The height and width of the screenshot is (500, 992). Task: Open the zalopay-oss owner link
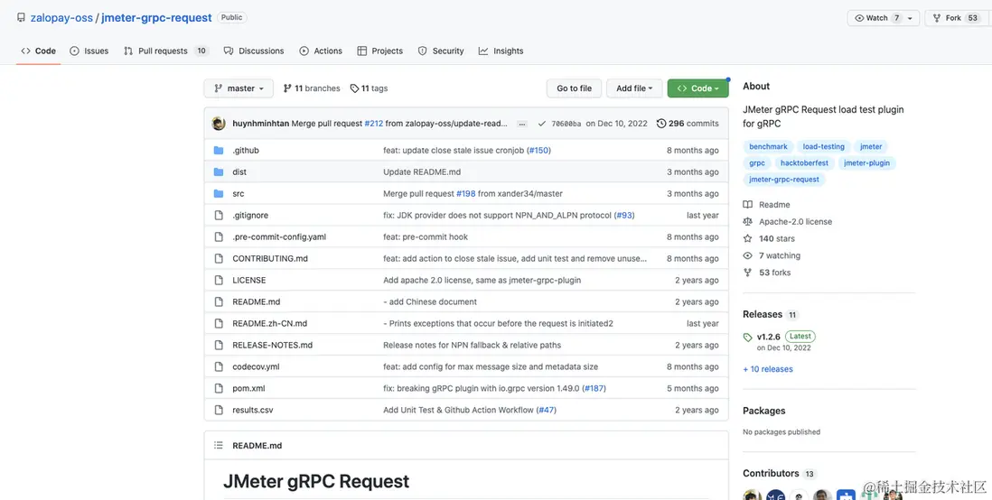point(61,18)
